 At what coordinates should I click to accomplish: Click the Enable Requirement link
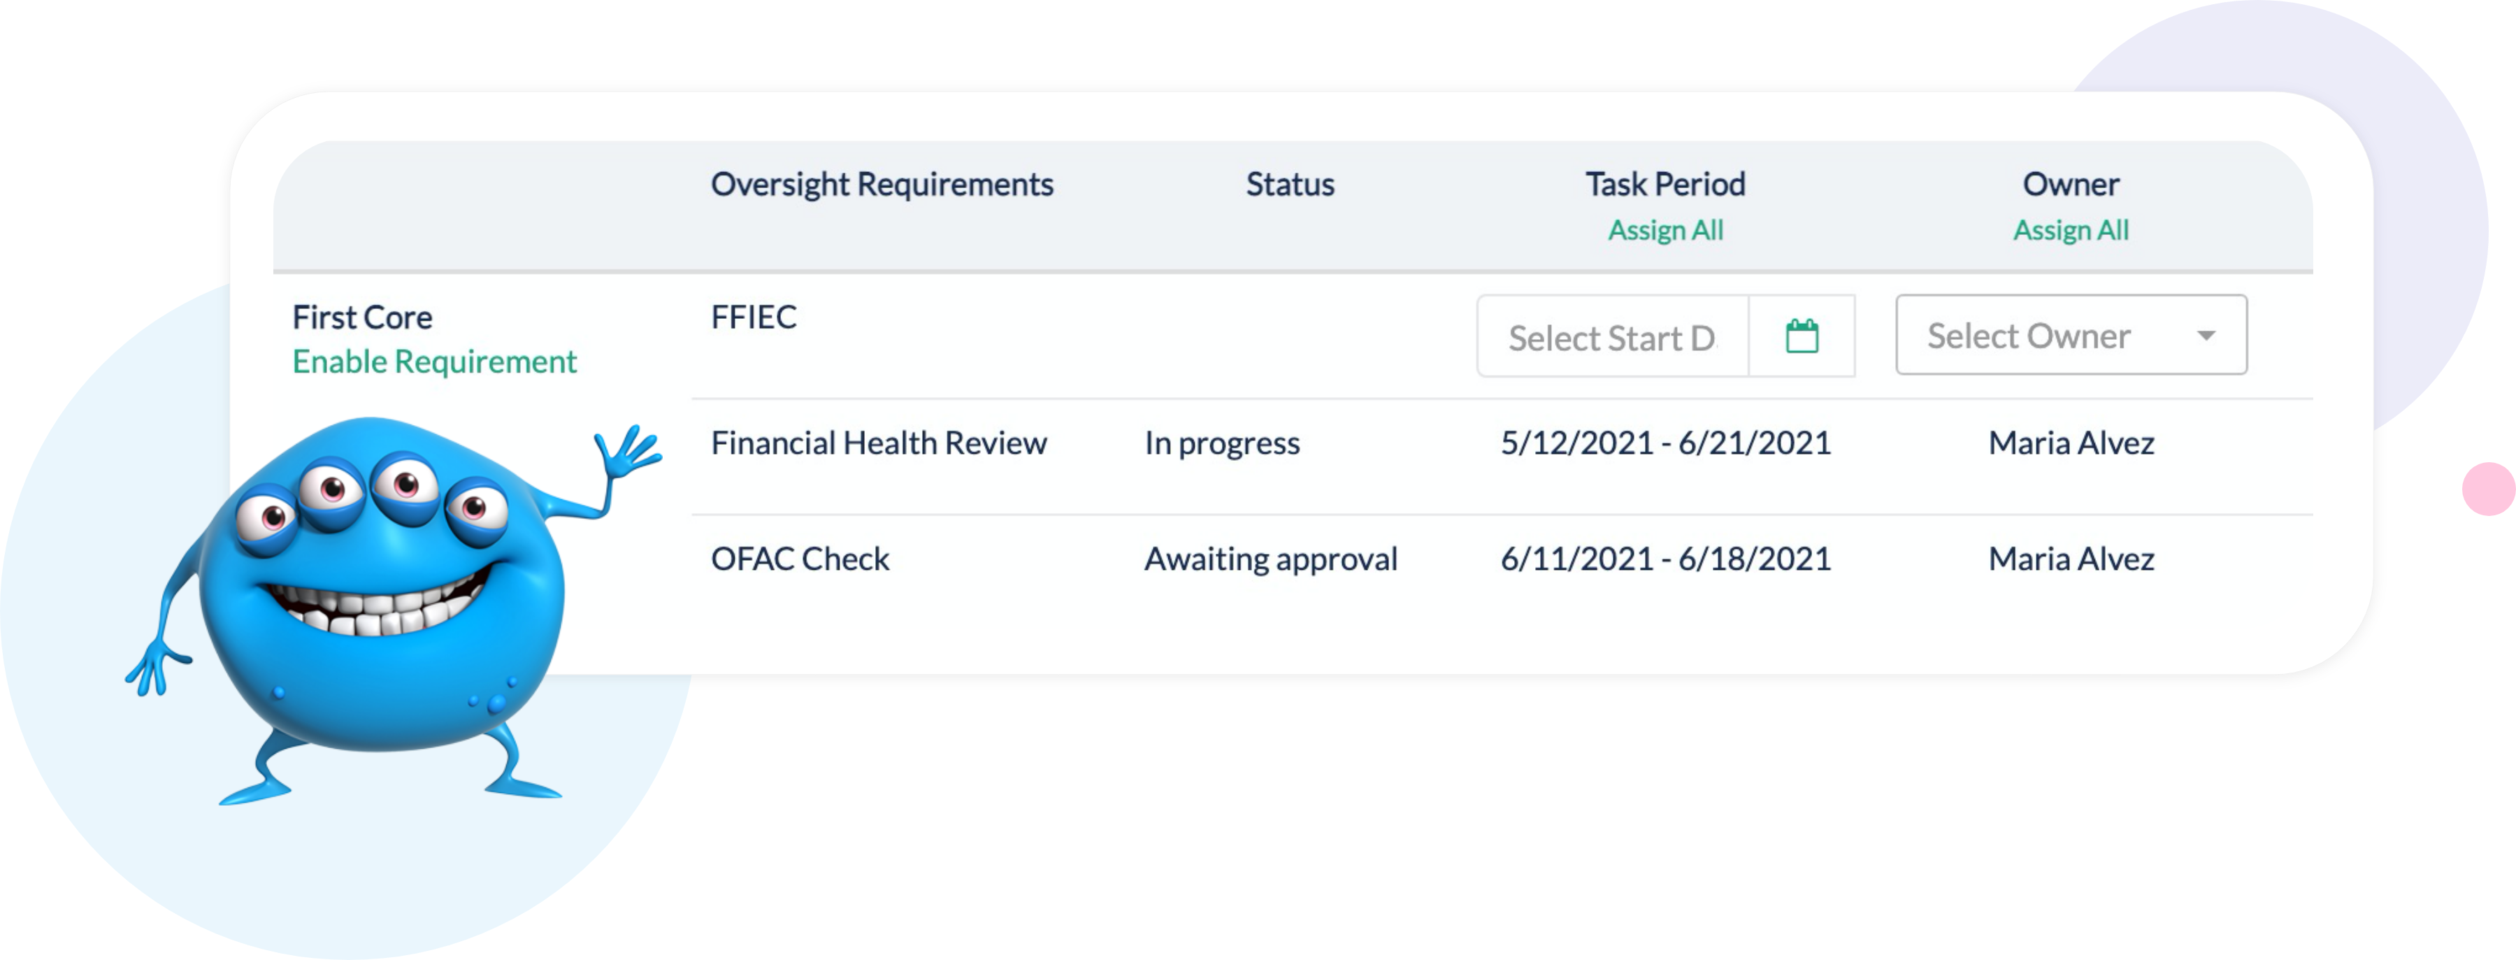tap(435, 361)
